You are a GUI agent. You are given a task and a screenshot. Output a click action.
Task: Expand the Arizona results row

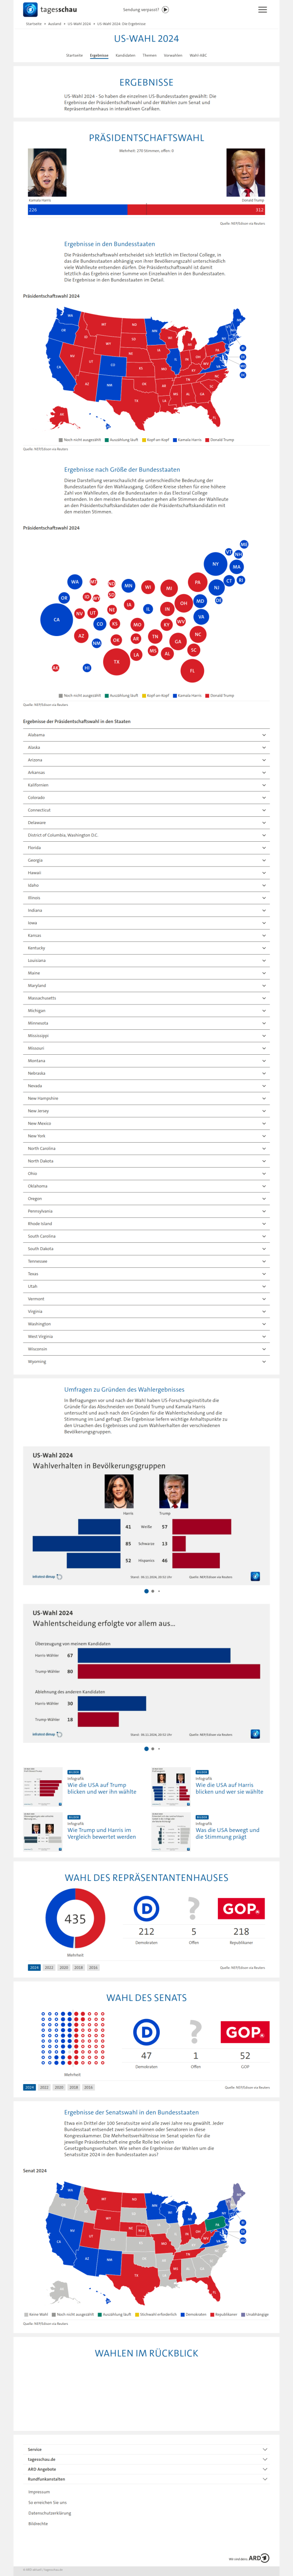click(146, 760)
